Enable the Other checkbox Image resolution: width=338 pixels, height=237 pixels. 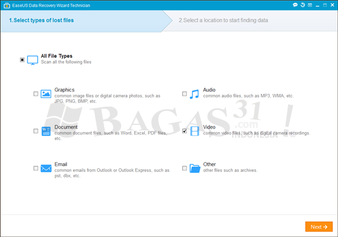[185, 168]
